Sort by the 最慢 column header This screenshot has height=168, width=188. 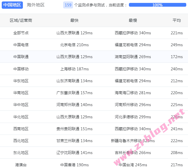(133, 20)
